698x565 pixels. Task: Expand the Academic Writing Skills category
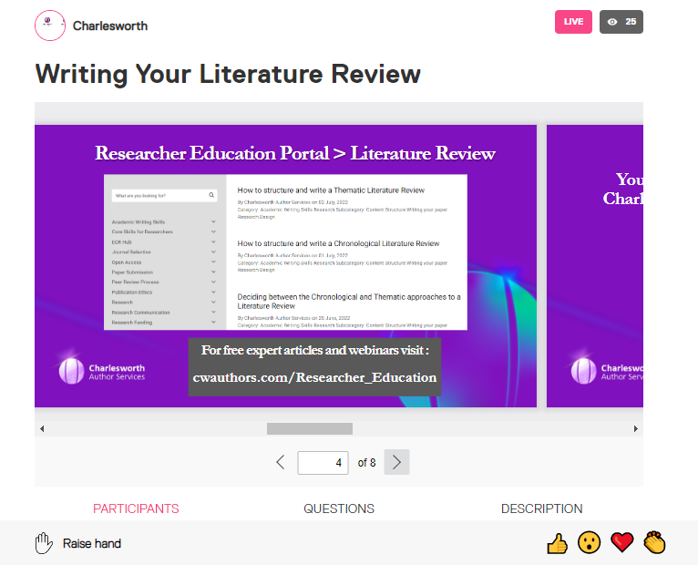click(164, 221)
